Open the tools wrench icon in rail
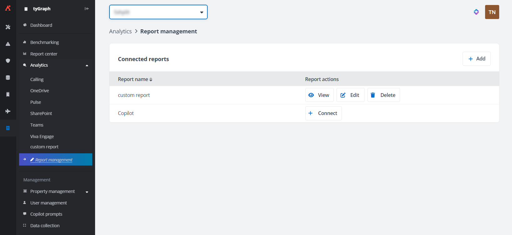Image resolution: width=512 pixels, height=235 pixels. point(8,27)
